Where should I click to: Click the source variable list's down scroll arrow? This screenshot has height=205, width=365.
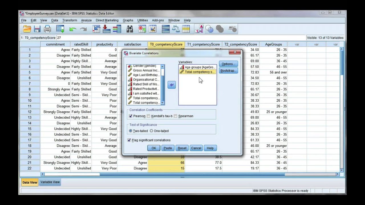coord(163,103)
